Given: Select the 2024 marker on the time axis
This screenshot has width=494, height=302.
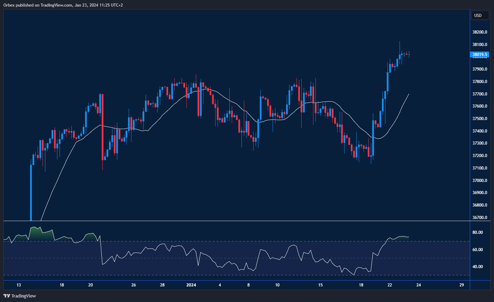Looking at the screenshot, I should tap(191, 285).
